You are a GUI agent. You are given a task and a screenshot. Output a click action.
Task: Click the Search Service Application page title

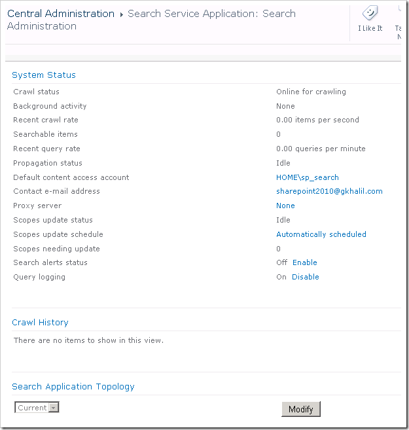click(151, 20)
